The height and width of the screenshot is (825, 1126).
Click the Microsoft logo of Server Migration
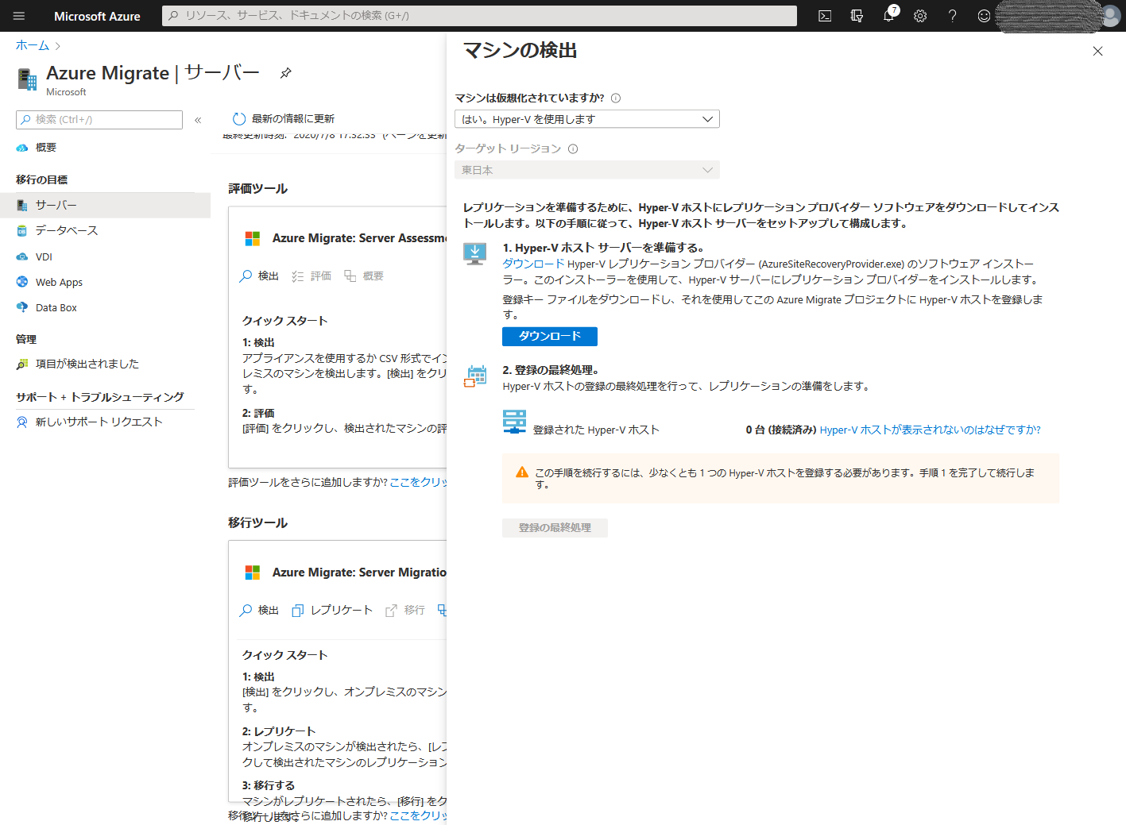(x=253, y=572)
